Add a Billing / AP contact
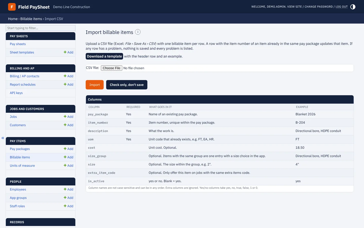The width and height of the screenshot is (364, 228). (69, 76)
